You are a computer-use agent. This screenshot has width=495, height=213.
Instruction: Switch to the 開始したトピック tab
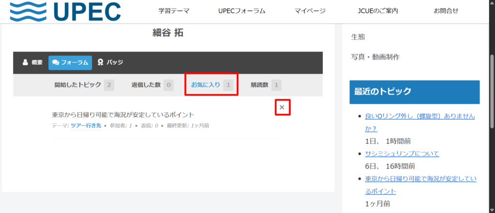tap(78, 85)
